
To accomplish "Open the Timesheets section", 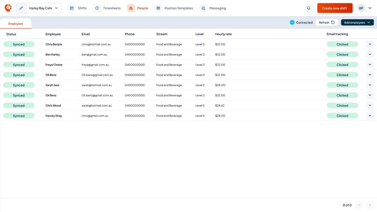I will [112, 8].
